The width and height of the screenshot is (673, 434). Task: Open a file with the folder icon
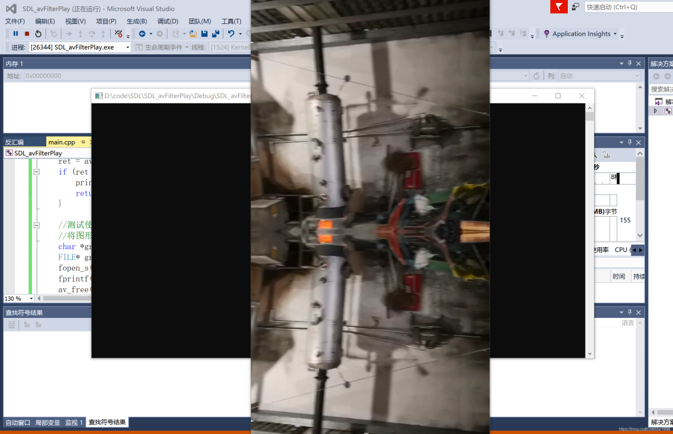click(193, 34)
